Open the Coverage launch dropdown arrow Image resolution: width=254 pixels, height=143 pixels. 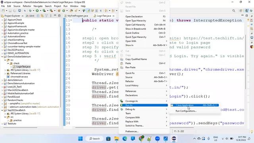(x=48, y=11)
